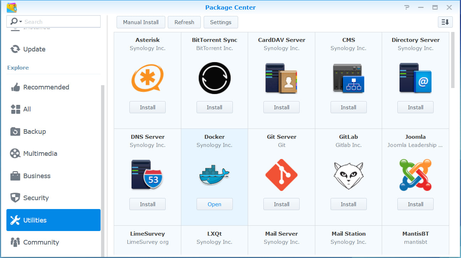Click the BitTorrent Inc. developer text
Image resolution: width=461 pixels, height=258 pixels.
pos(215,48)
